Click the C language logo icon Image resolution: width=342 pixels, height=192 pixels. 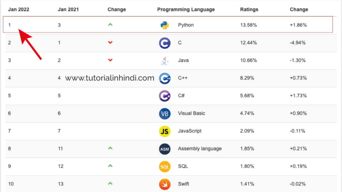(x=165, y=43)
